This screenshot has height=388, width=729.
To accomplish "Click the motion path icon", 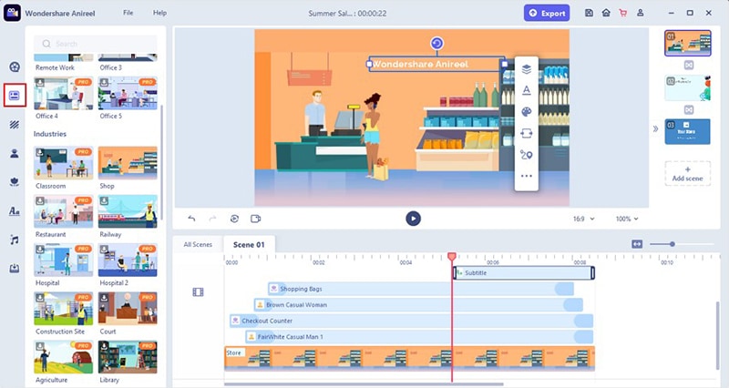I will coord(527,155).
